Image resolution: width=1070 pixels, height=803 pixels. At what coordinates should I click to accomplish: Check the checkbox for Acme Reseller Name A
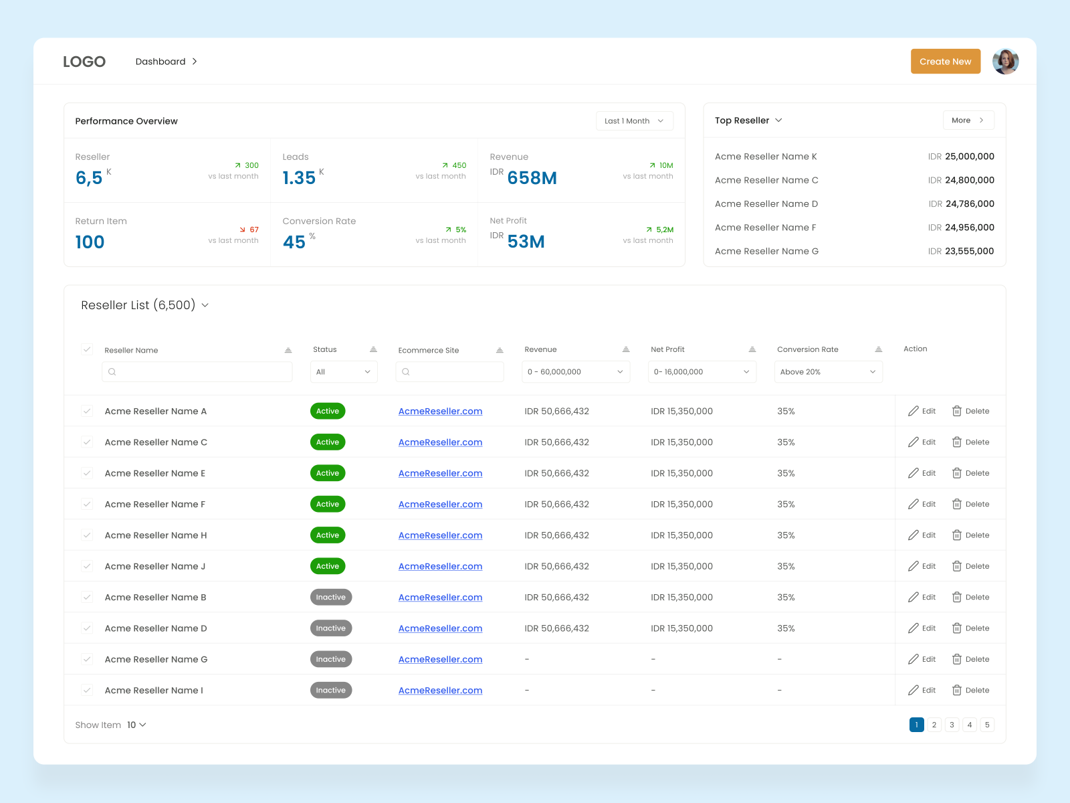[x=87, y=411]
